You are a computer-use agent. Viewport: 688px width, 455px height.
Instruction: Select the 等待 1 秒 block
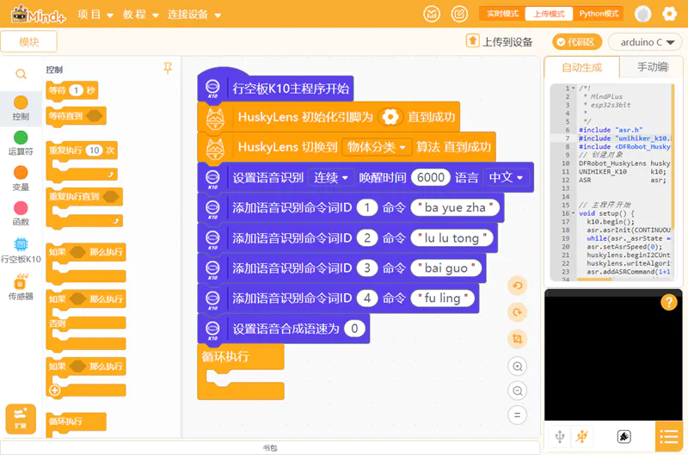pos(72,90)
